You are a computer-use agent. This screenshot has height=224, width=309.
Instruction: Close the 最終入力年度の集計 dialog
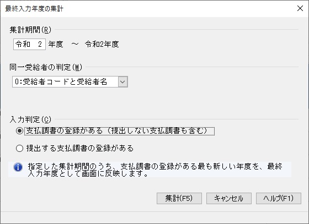pos(300,8)
